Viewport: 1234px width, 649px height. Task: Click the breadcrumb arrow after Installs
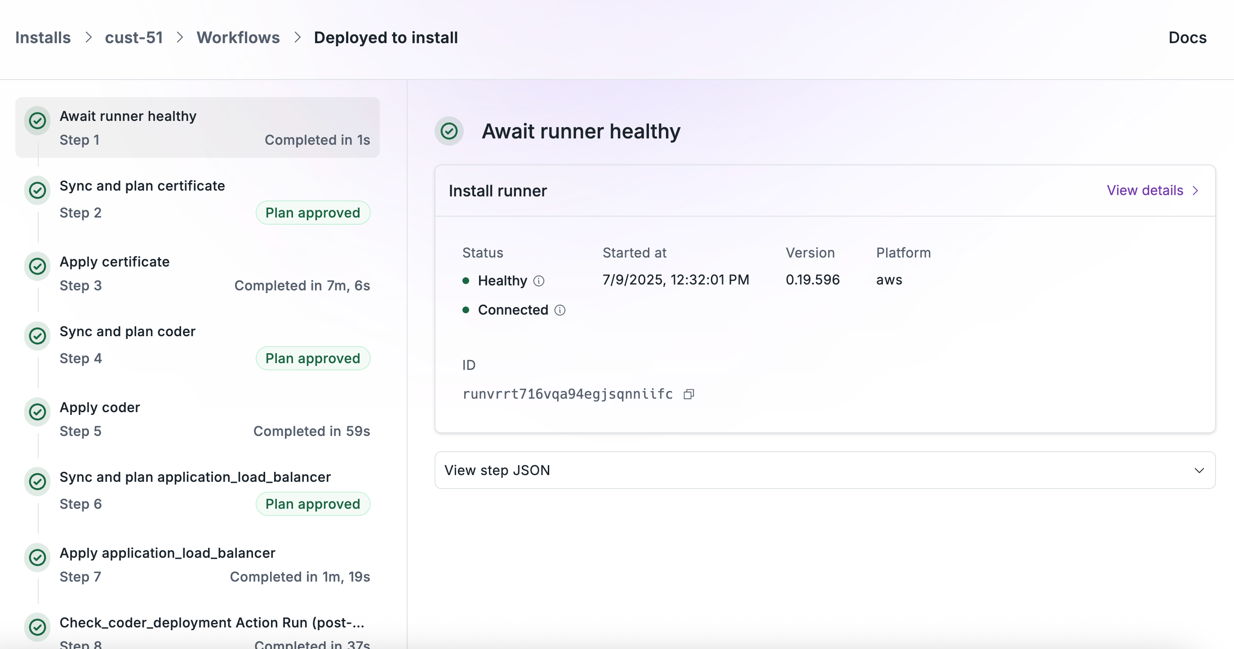coord(88,37)
